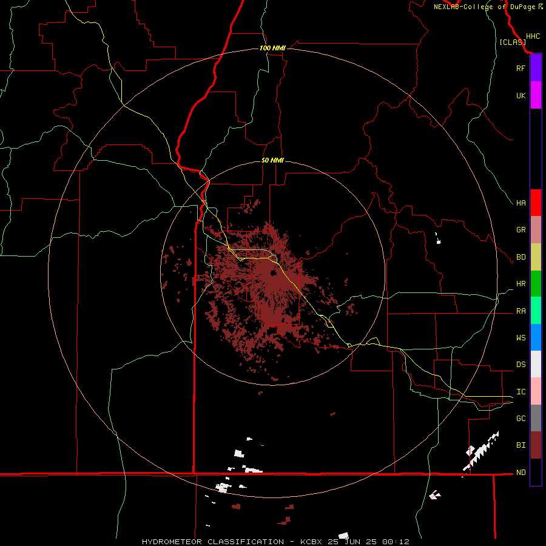The height and width of the screenshot is (546, 546).
Task: Click the HA red legend swatch
Action: click(x=536, y=203)
